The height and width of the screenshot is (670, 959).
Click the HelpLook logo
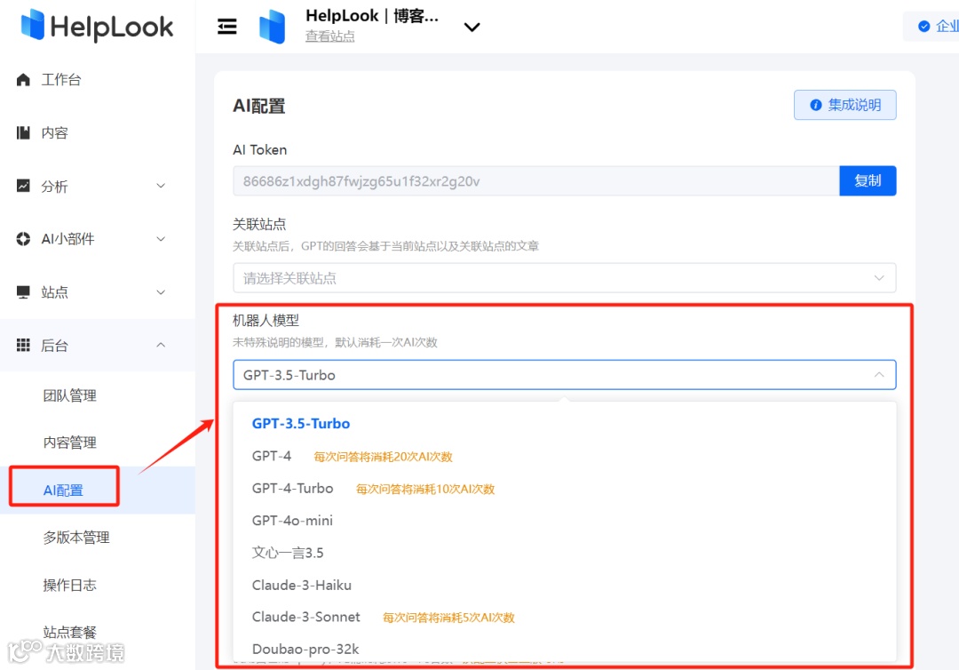click(x=96, y=27)
